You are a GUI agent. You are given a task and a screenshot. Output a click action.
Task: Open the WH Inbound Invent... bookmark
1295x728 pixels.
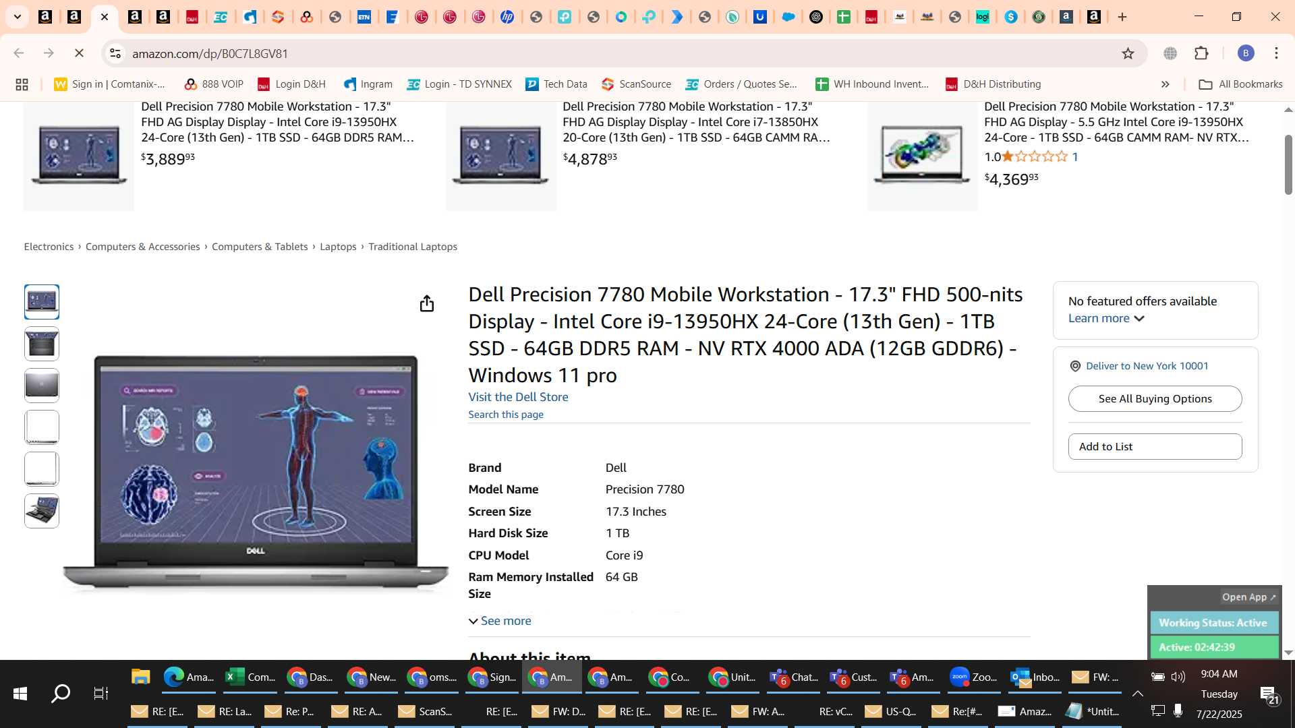tap(872, 84)
